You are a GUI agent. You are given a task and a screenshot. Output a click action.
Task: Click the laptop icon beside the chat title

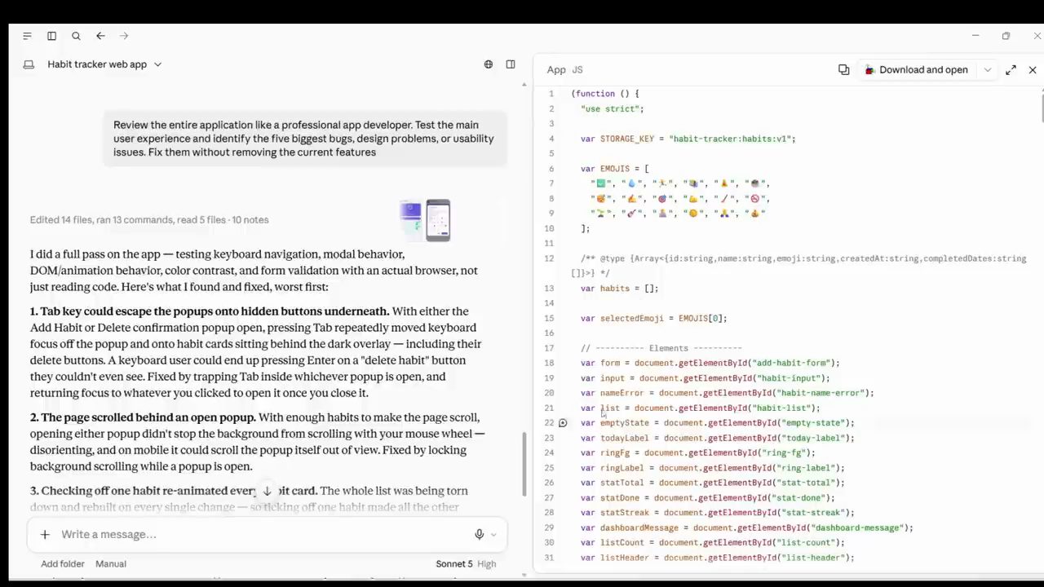(29, 64)
